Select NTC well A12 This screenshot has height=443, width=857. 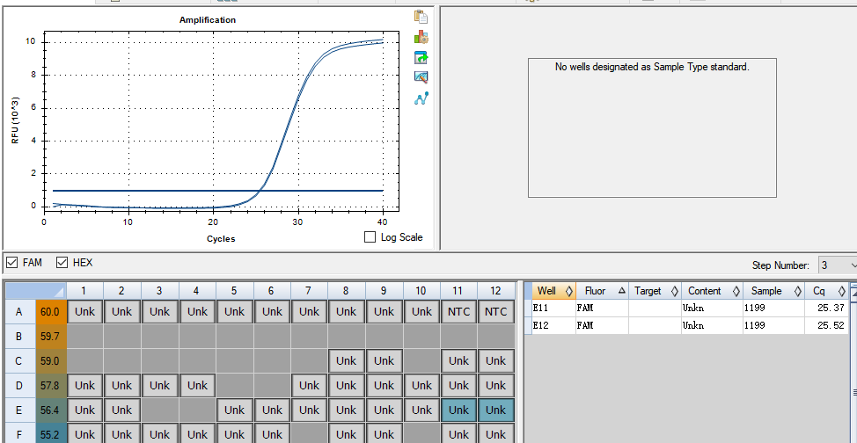tap(495, 312)
